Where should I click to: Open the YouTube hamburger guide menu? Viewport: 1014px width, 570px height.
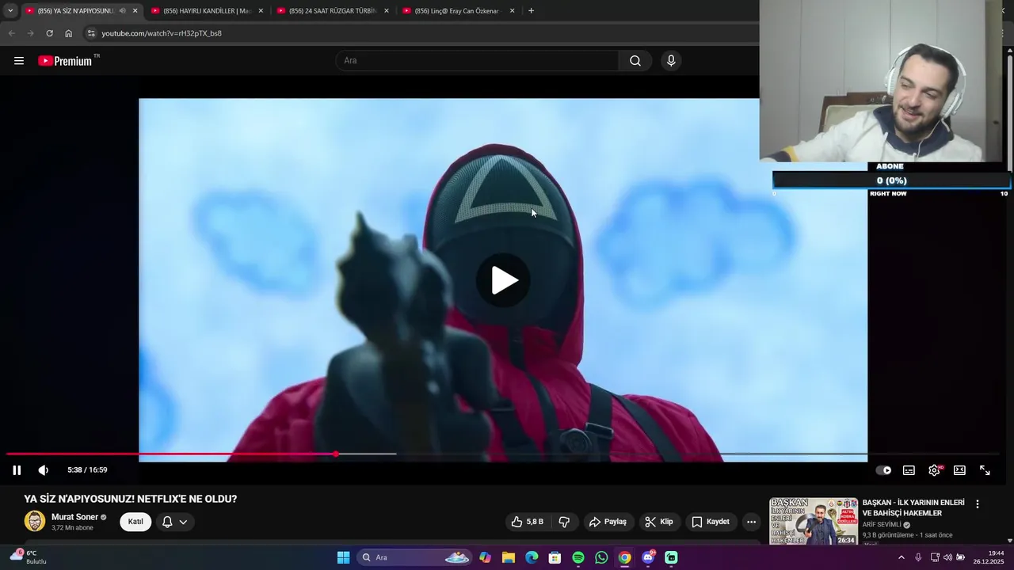[19, 61]
